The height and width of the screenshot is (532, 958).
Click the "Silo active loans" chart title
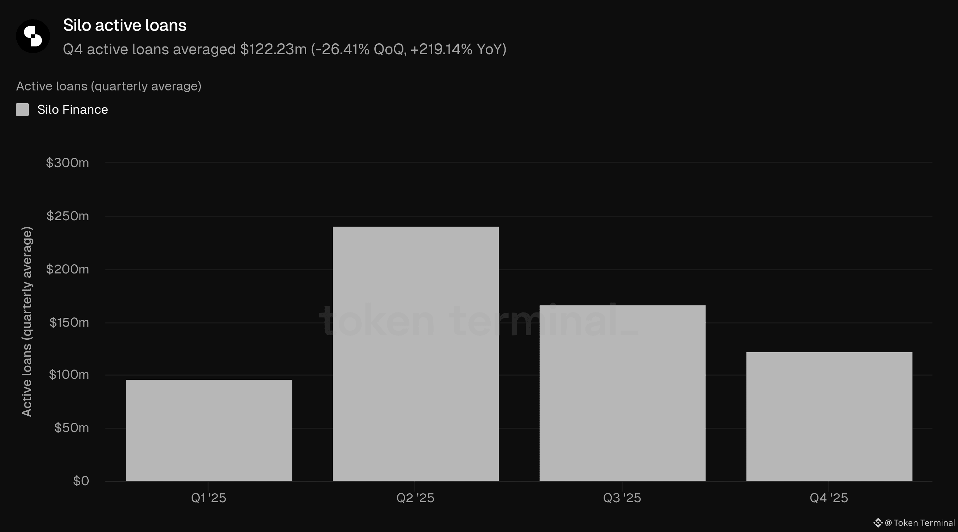pos(125,25)
